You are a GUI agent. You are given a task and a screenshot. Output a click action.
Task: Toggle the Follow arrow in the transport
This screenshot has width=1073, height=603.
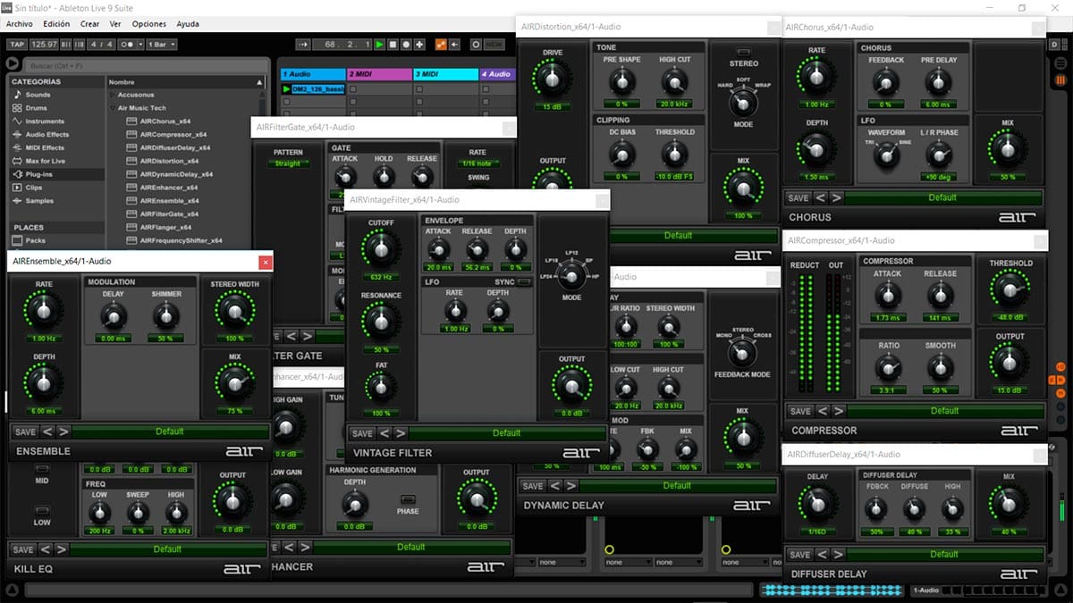pyautogui.click(x=303, y=44)
